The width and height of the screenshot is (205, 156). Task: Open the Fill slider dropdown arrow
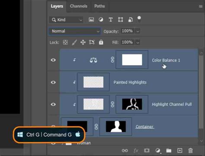pos(138,43)
